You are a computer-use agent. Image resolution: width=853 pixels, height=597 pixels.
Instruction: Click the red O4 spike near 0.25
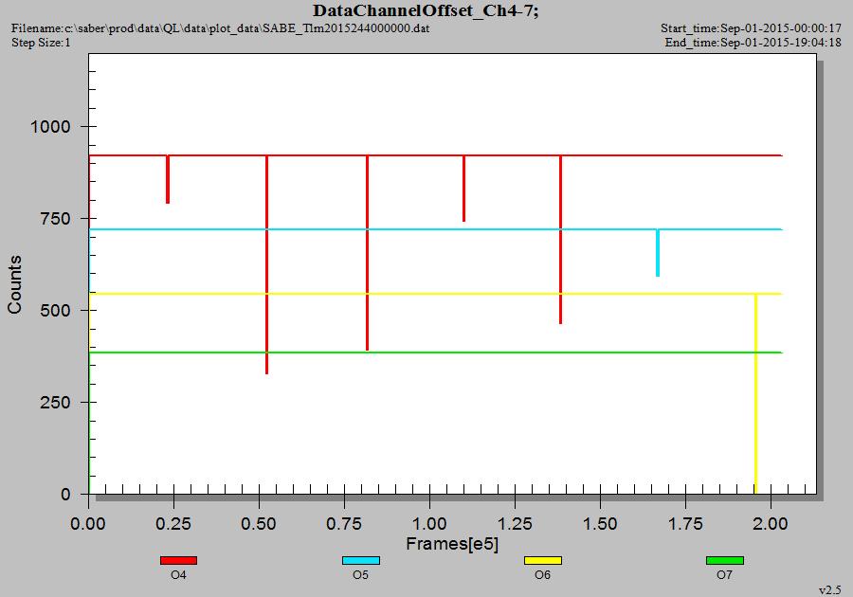point(168,179)
